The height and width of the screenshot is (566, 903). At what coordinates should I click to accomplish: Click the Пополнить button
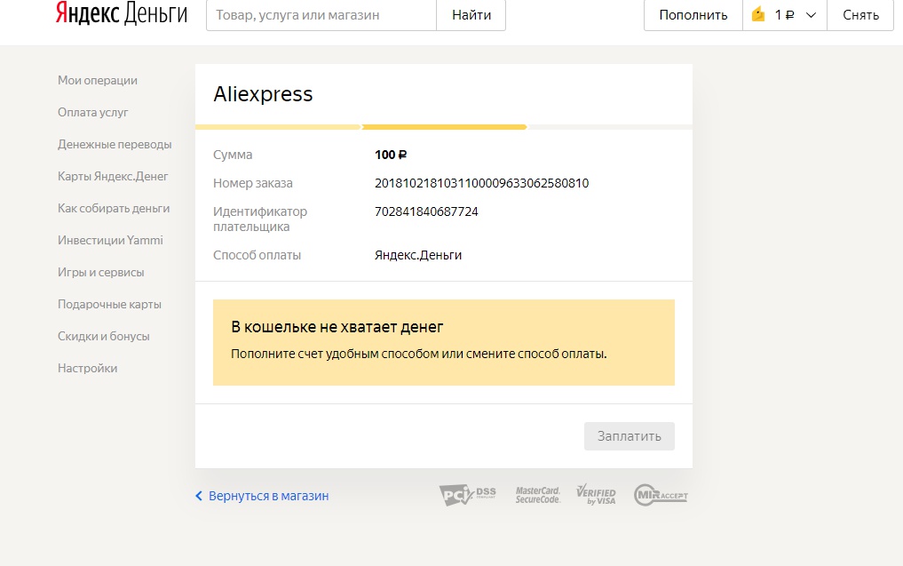click(693, 15)
